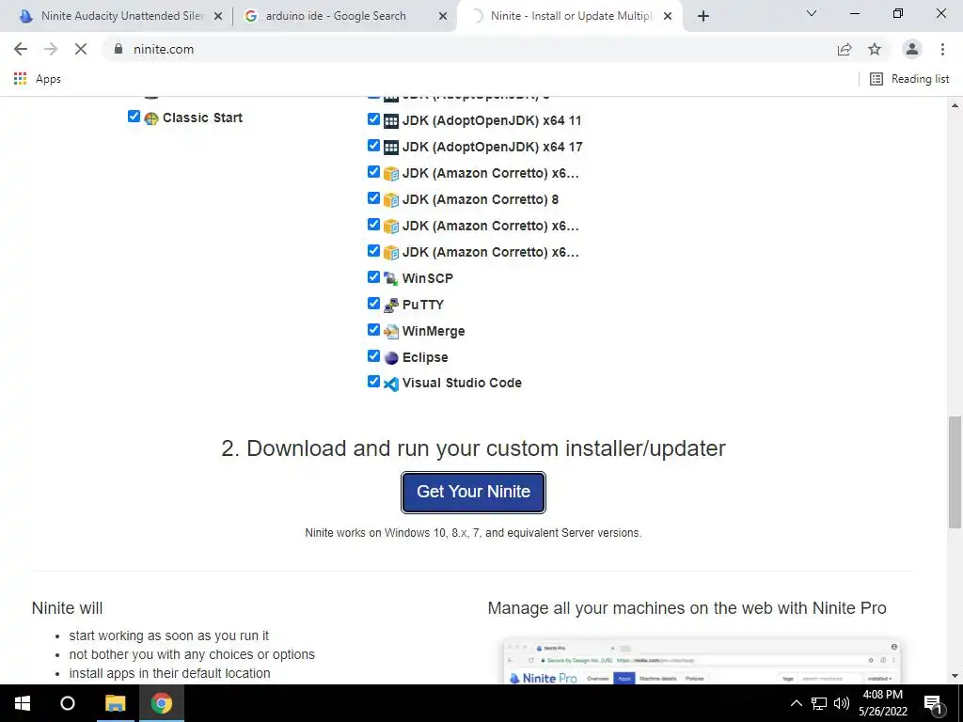Uncheck JDK AdoptOpenJDK x64 17 checkbox
The image size is (963, 722).
pos(373,145)
